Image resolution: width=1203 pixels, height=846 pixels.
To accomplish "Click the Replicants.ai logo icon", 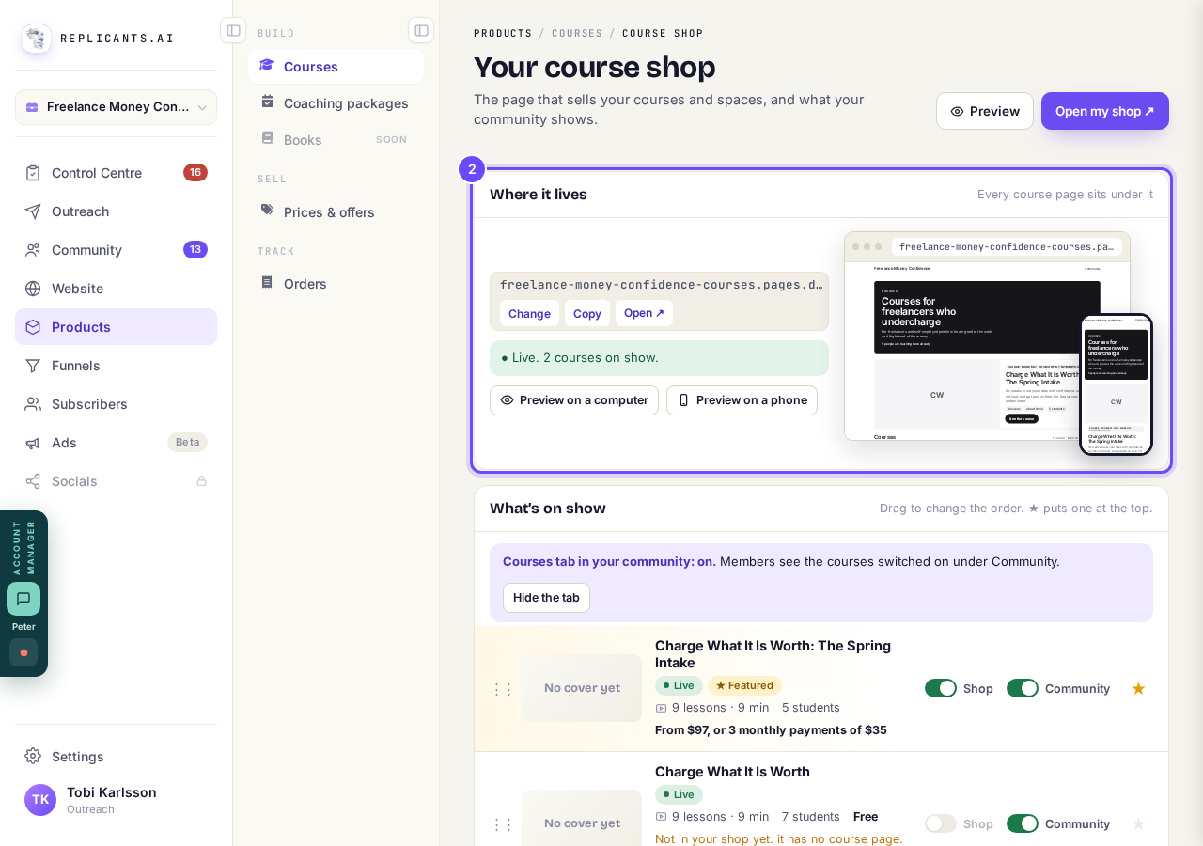I will click(37, 39).
